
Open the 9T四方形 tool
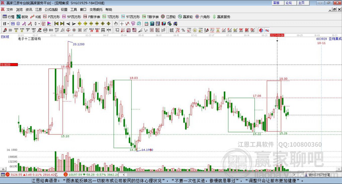[x=131, y=17]
